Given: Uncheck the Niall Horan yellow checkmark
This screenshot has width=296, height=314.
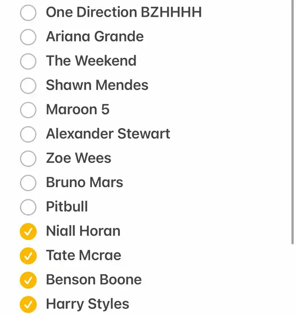Looking at the screenshot, I should (28, 232).
